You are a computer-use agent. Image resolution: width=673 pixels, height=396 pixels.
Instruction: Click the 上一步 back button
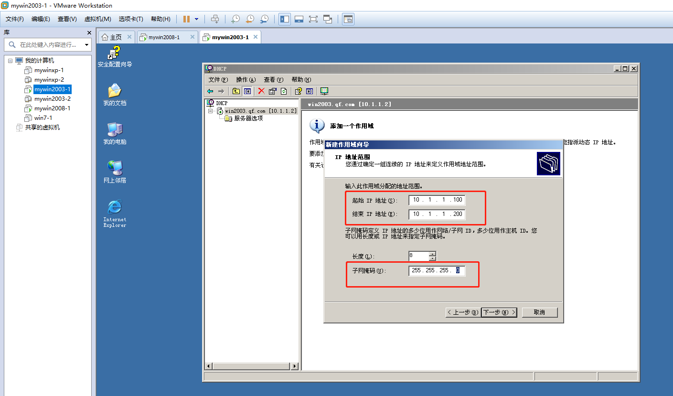click(x=462, y=312)
